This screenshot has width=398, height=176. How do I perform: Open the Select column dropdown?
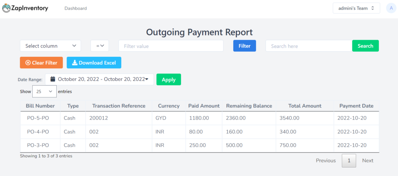[x=51, y=46]
